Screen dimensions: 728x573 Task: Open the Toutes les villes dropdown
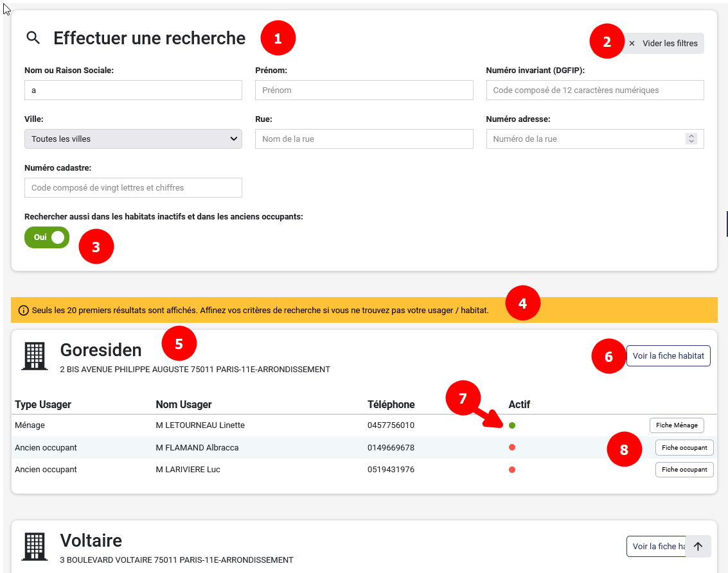[x=132, y=139]
